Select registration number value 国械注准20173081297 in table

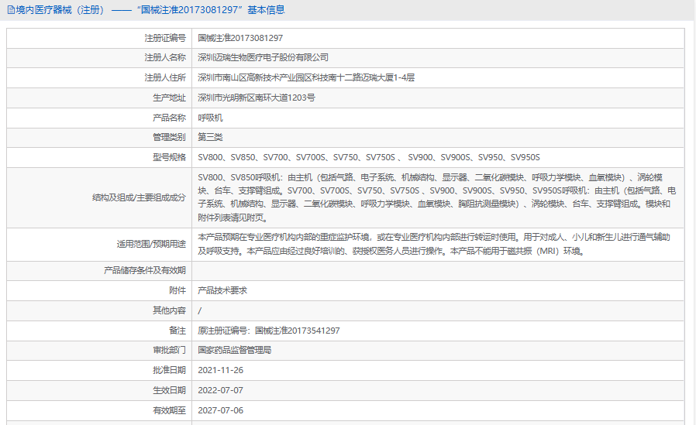240,38
